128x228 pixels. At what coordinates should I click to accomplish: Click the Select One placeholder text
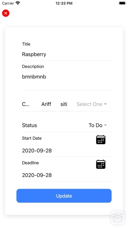pos(89,104)
